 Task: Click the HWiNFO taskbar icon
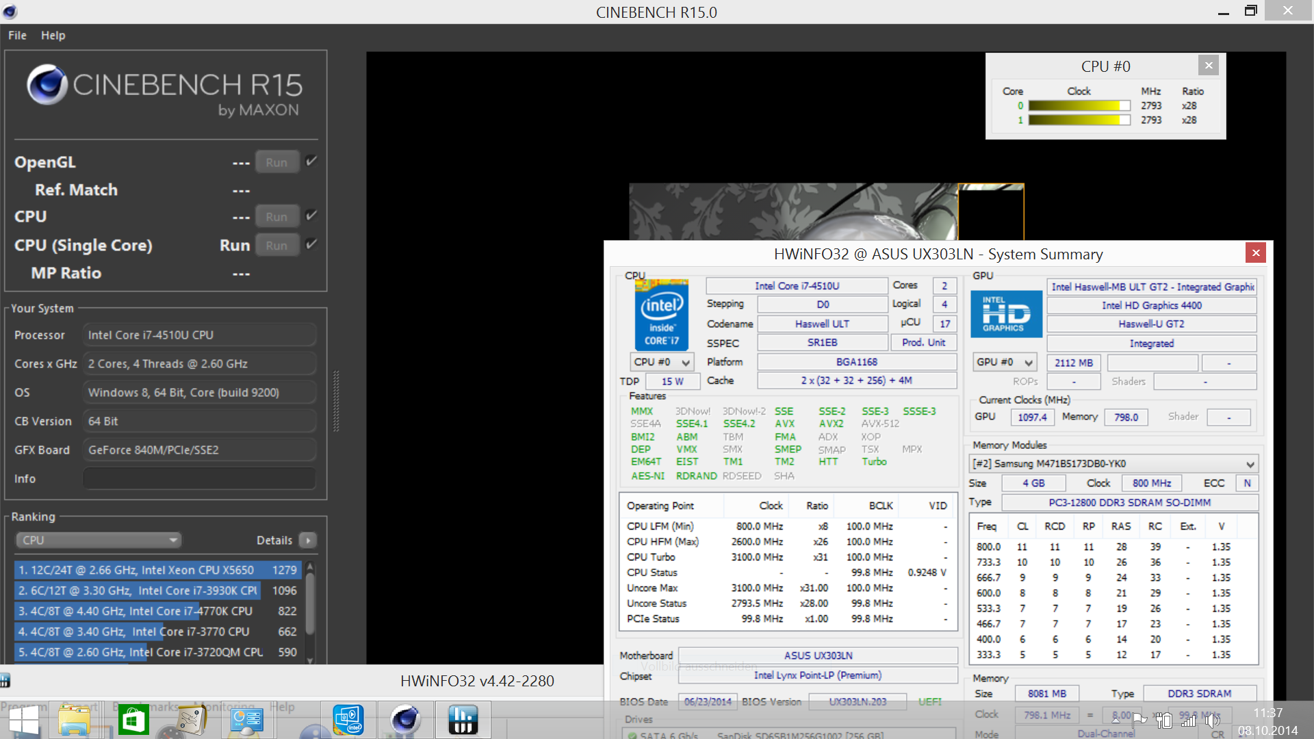[x=463, y=720]
